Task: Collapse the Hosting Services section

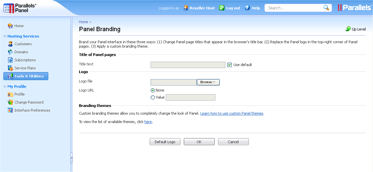Action: pyautogui.click(x=5, y=37)
